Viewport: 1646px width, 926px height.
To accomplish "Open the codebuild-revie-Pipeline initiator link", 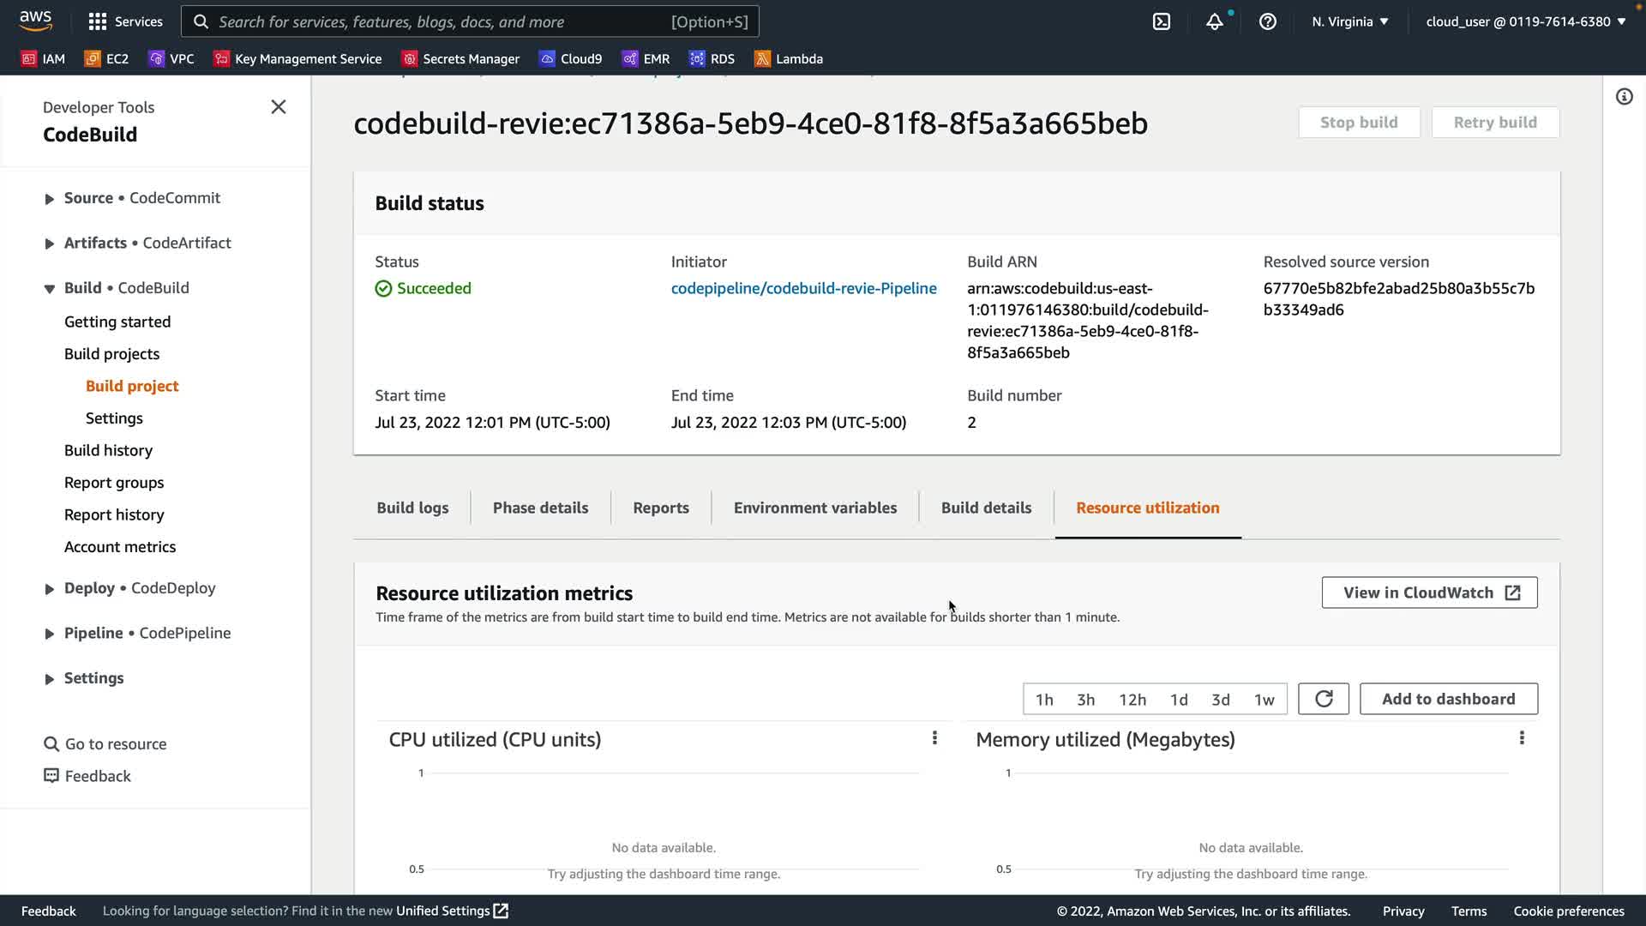I will 803,288.
